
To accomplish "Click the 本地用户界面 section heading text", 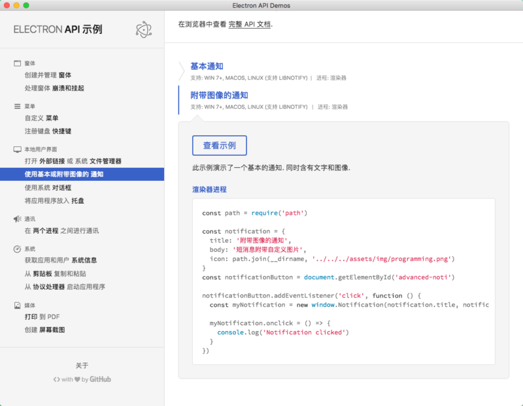I will pos(41,149).
